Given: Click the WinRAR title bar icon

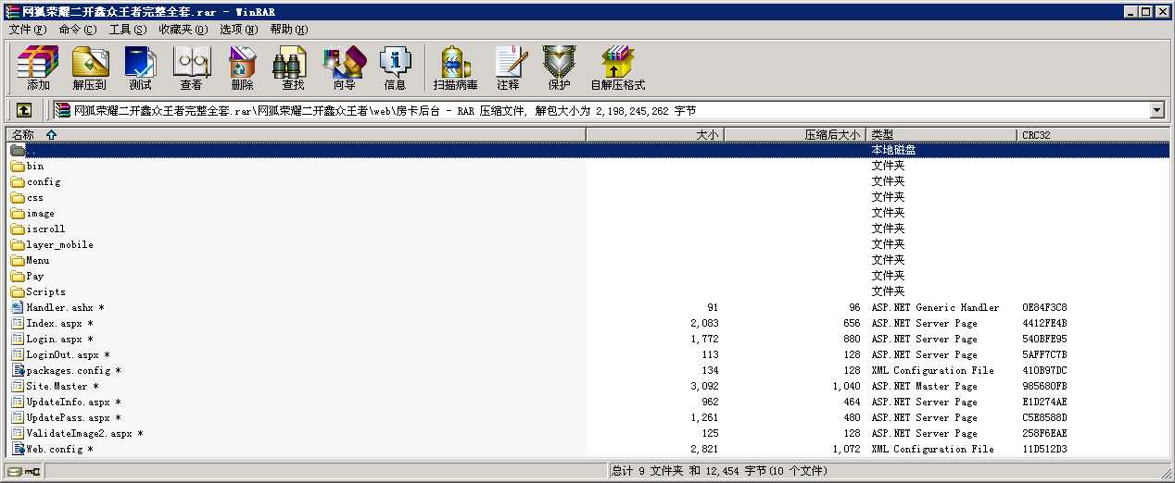Looking at the screenshot, I should click(12, 11).
